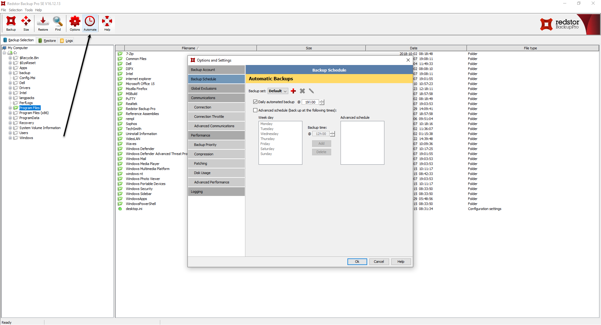601x325 pixels.
Task: Click the My Computer tree icon
Action: point(4,48)
